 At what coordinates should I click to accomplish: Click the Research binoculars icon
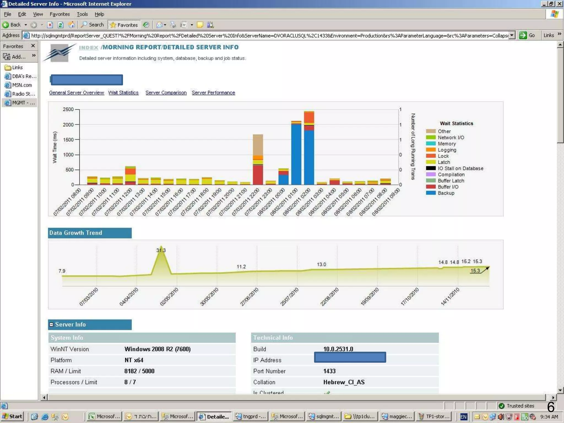210,25
